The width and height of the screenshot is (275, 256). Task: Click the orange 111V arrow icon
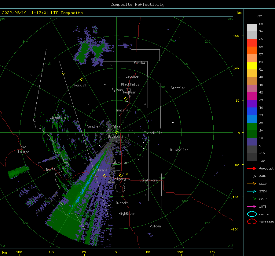point(252,184)
